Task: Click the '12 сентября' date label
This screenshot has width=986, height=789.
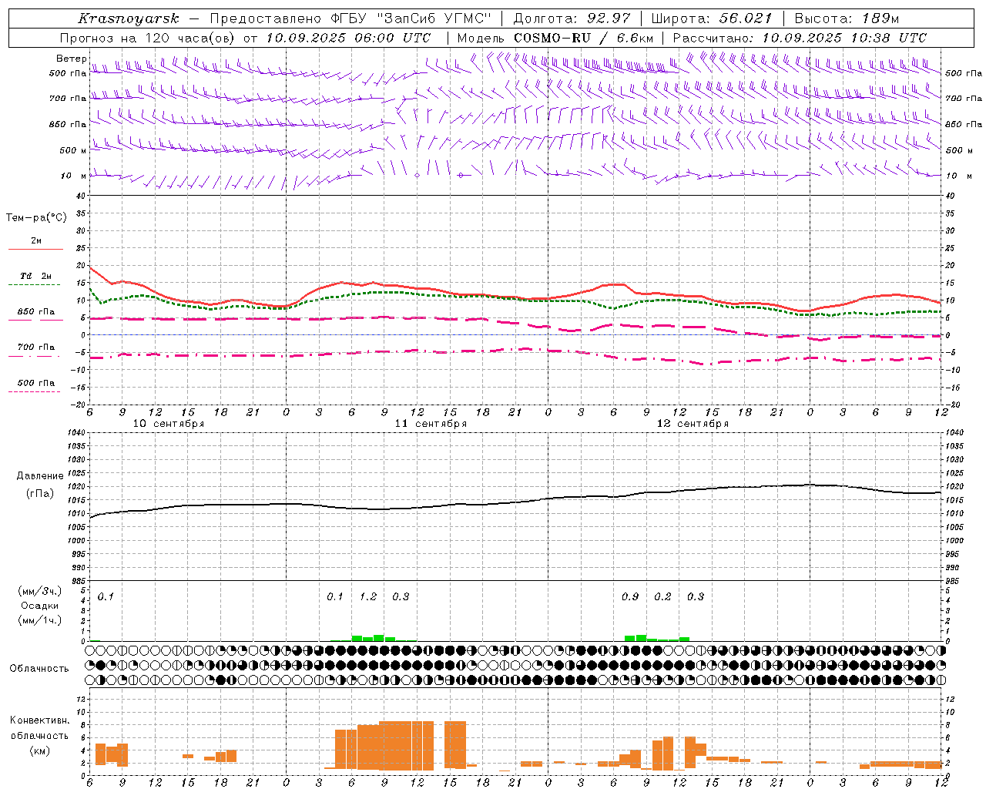Action: pyautogui.click(x=693, y=424)
